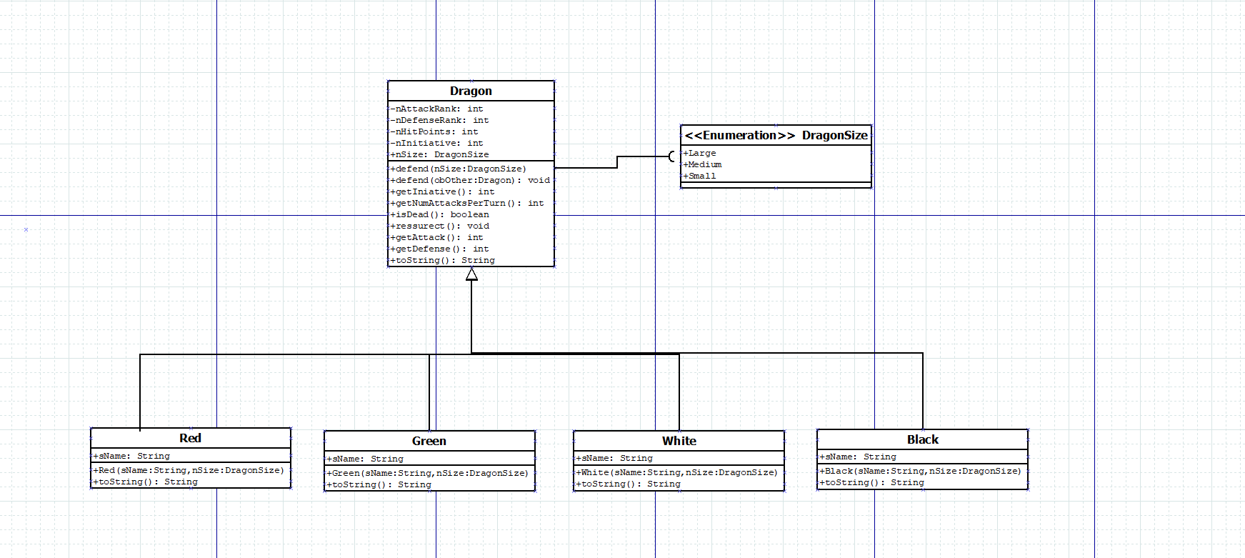Select the Red(sName:String,nSize:DragonSize) constructor
Image resolution: width=1245 pixels, height=558 pixels.
(x=189, y=470)
